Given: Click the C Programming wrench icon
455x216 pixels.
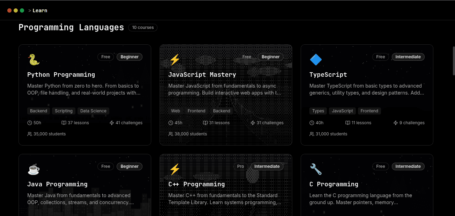Looking at the screenshot, I should [315, 169].
